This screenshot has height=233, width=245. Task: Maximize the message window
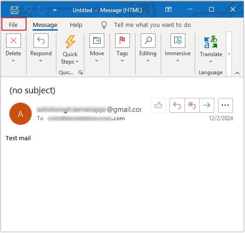click(x=211, y=9)
